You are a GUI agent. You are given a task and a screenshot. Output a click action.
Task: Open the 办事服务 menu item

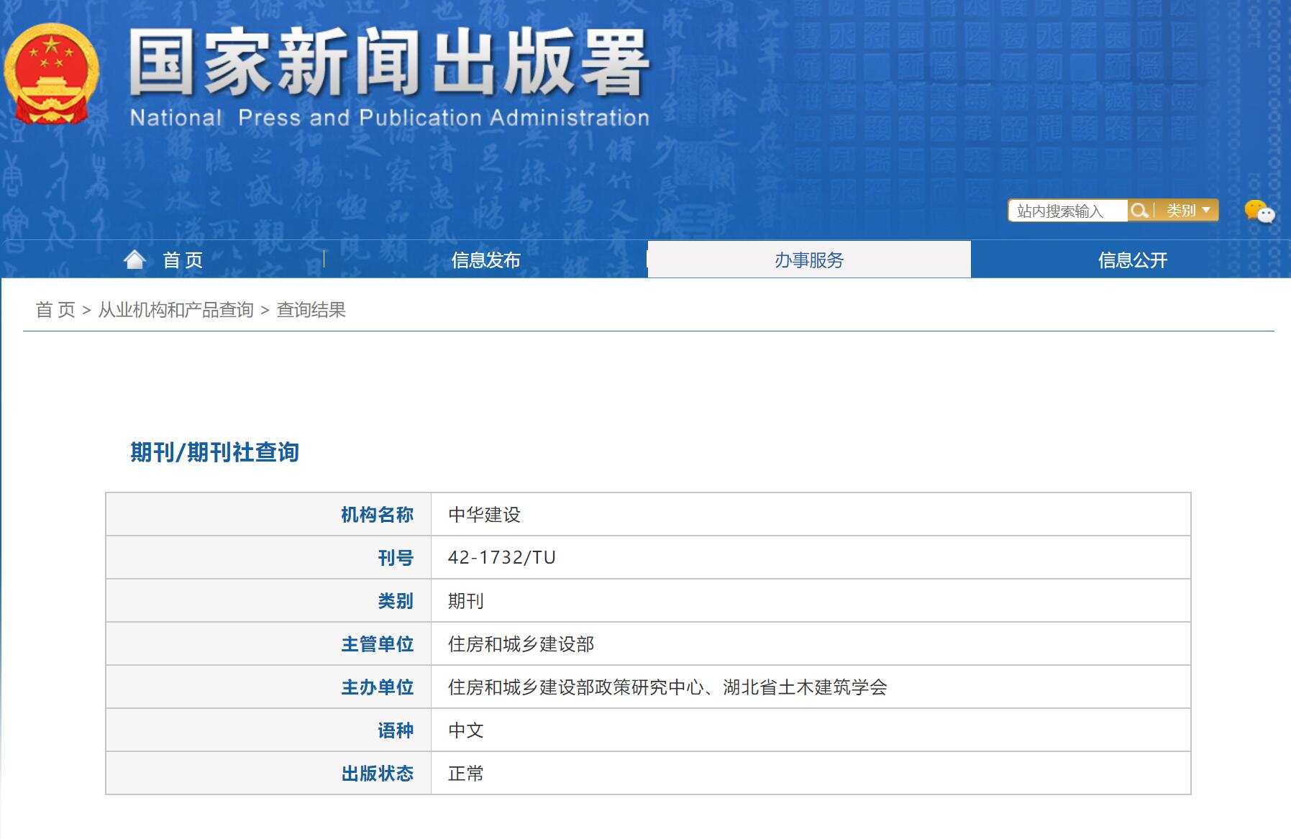click(808, 259)
